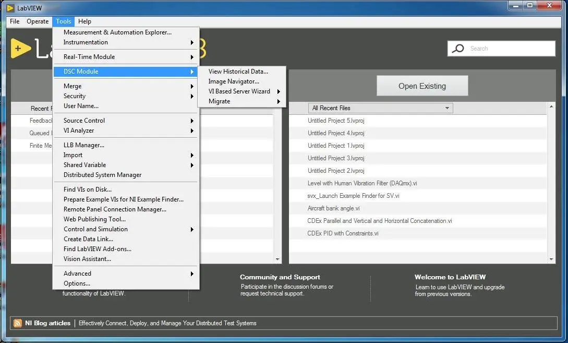Expand the VI Analyzer submenu
Screen dimensions: 568x343
126,131
